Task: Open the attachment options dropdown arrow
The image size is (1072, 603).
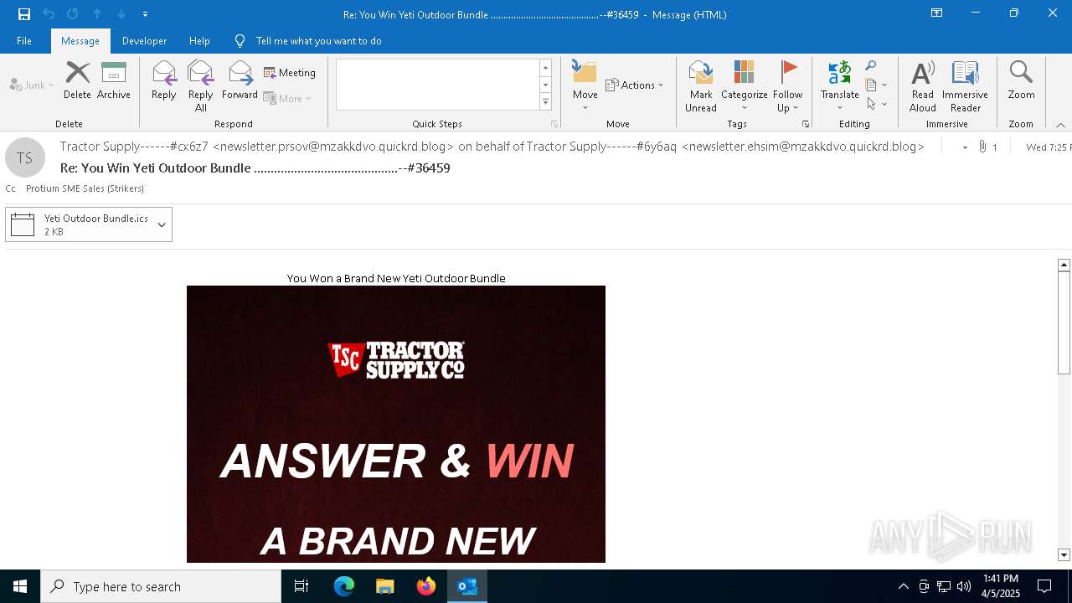Action: tap(162, 224)
